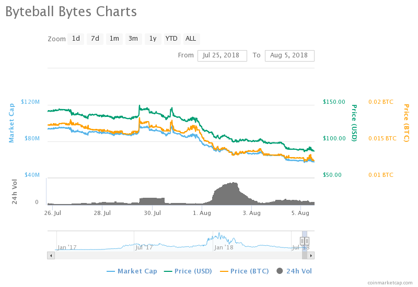Click the 0.01 BTC axis label
Screen dimensions: 418x287
[381, 175]
